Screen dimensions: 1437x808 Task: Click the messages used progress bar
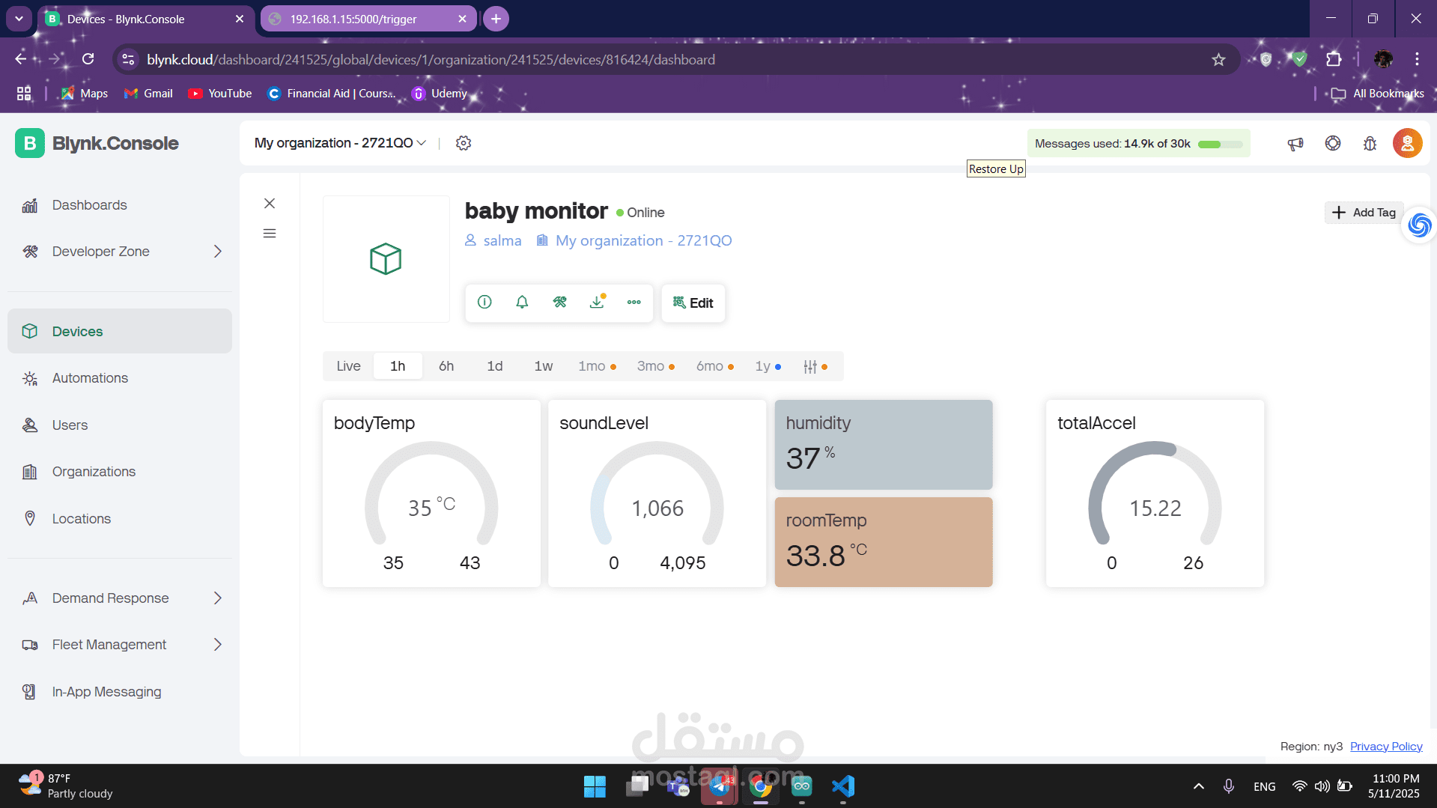1220,145
